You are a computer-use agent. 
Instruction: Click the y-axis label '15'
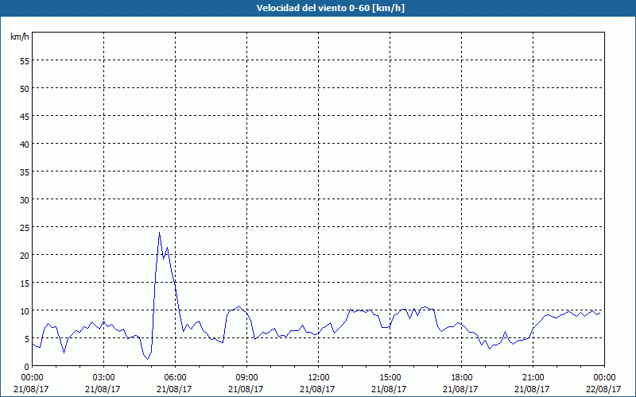pos(25,283)
